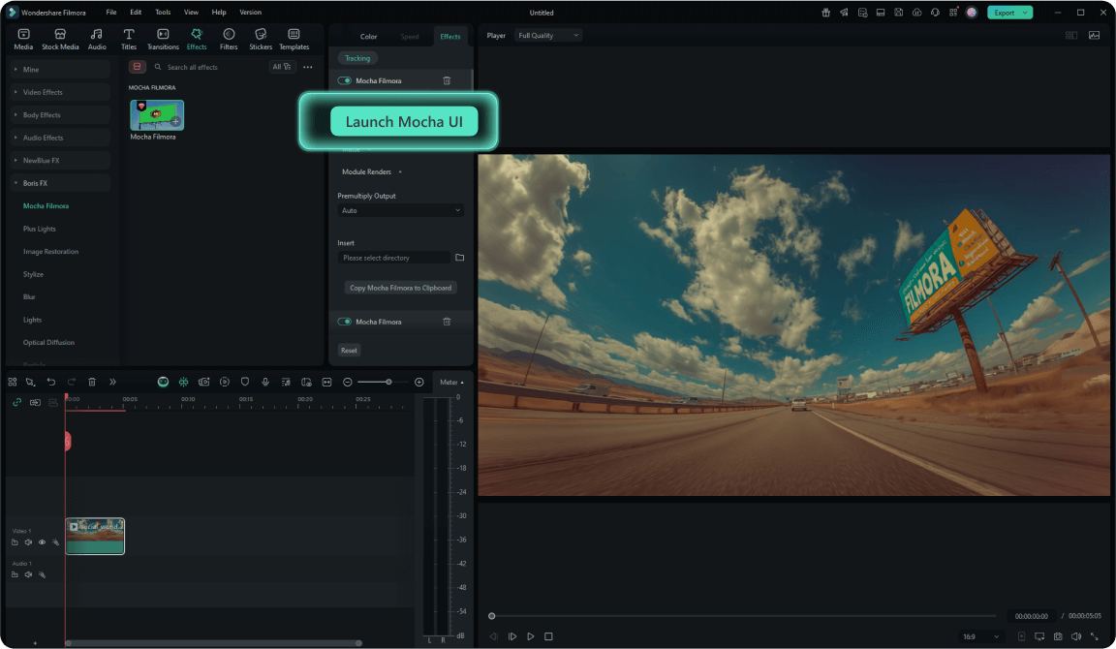Enter fullscreen preview with expand arrows icon

(x=1095, y=636)
